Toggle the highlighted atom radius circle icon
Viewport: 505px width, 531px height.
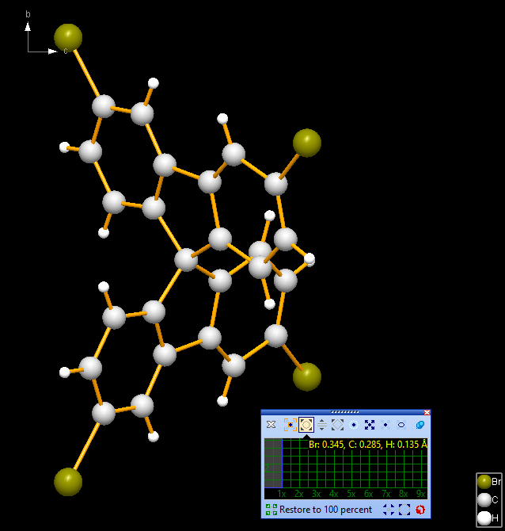(306, 425)
